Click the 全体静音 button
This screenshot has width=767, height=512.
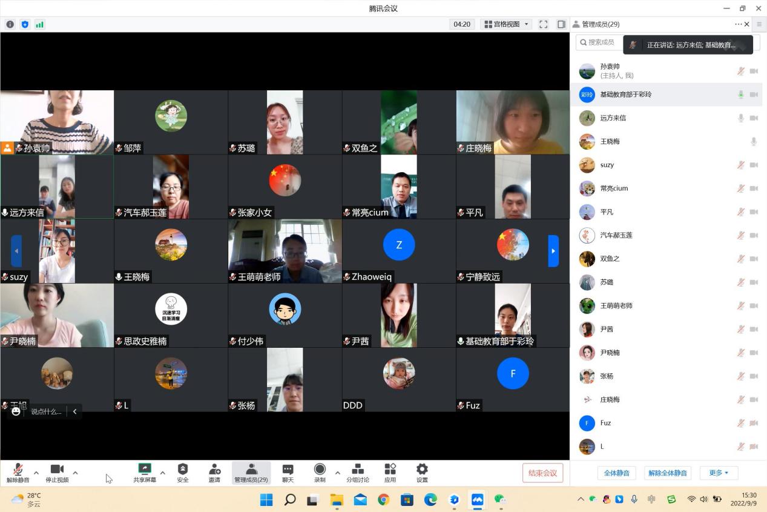pyautogui.click(x=616, y=473)
